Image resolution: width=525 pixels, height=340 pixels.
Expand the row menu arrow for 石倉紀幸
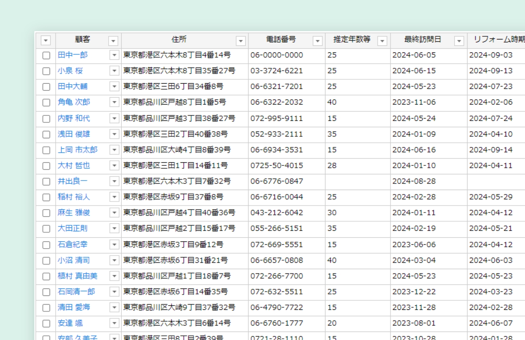(x=114, y=244)
